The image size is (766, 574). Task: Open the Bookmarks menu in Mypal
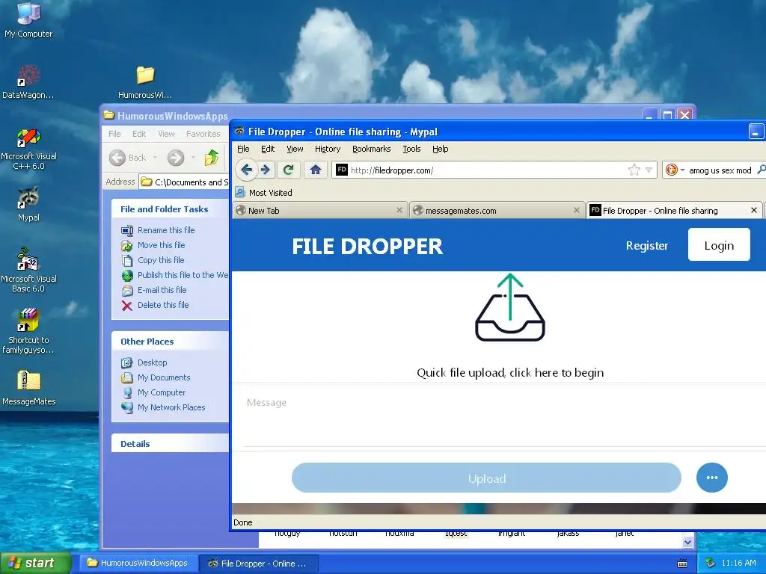click(x=371, y=149)
